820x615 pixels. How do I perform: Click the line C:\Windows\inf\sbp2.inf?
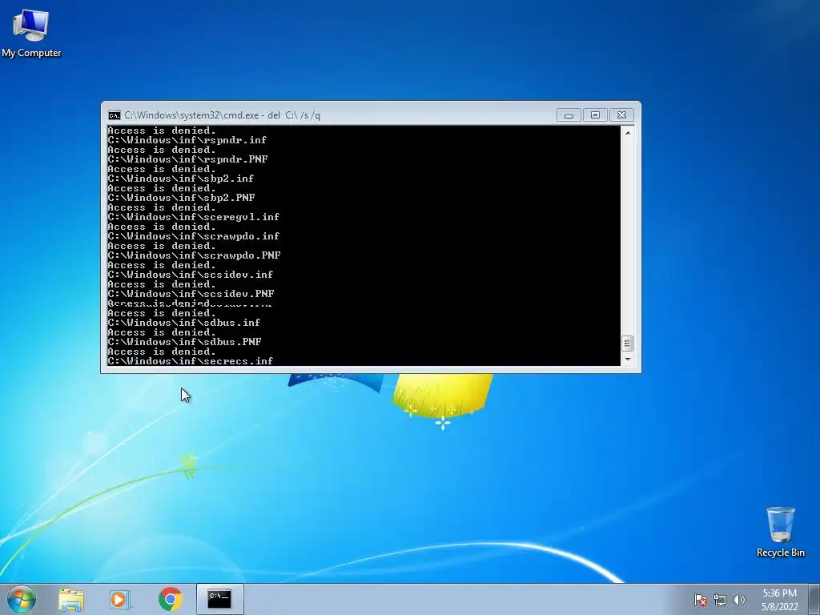[x=180, y=179]
